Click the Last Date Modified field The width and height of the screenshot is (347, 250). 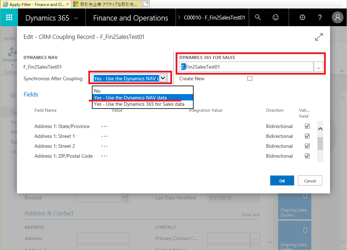(x=234, y=198)
